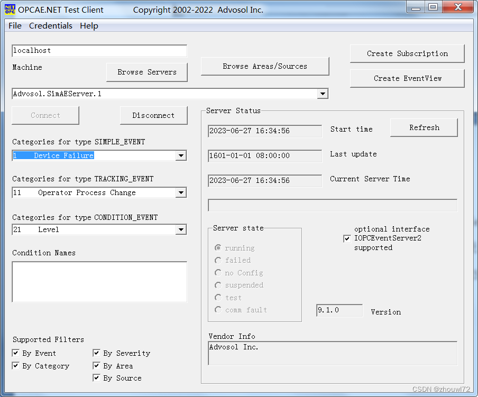Click the Disconnect button
The width and height of the screenshot is (478, 397).
click(x=154, y=115)
